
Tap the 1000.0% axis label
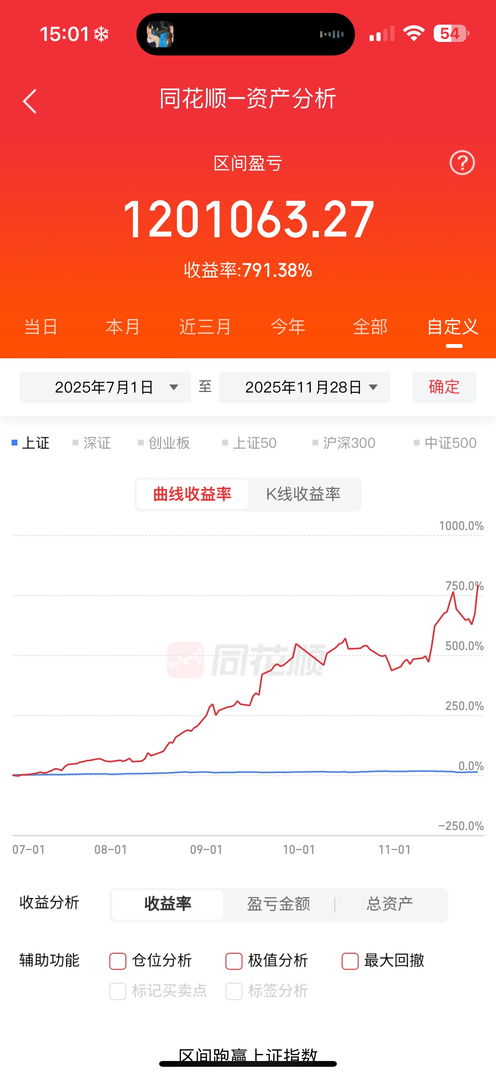click(x=461, y=526)
